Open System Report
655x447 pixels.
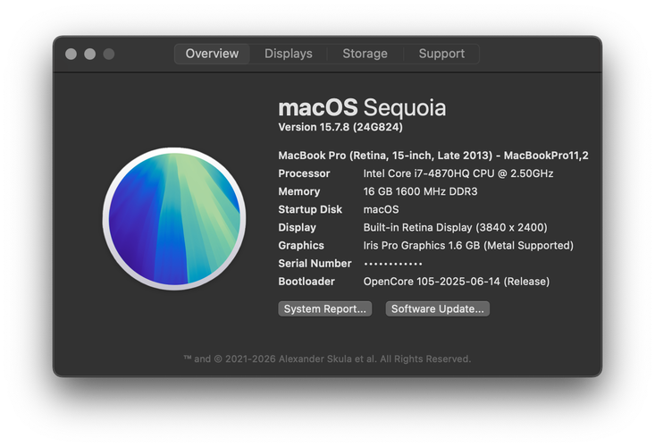pyautogui.click(x=324, y=308)
